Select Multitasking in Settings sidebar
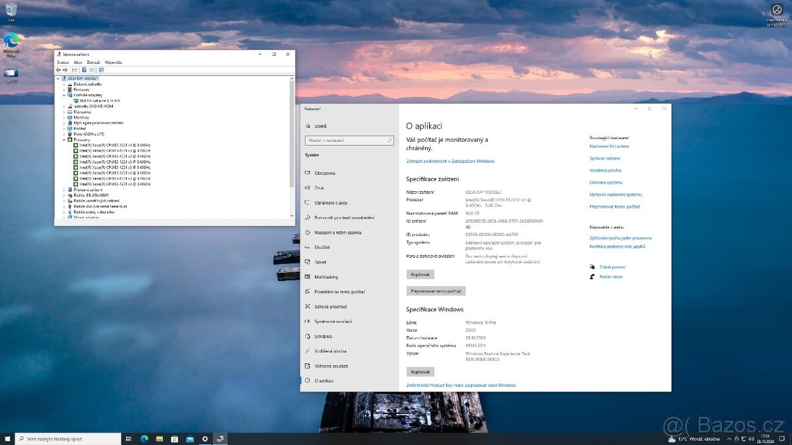 [326, 276]
